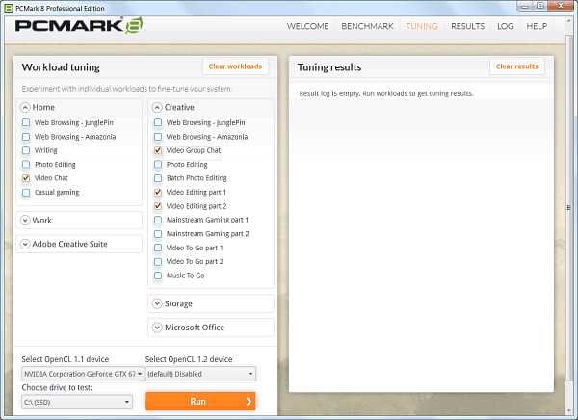
Task: Check Video To Go part 2
Action: coord(158,261)
